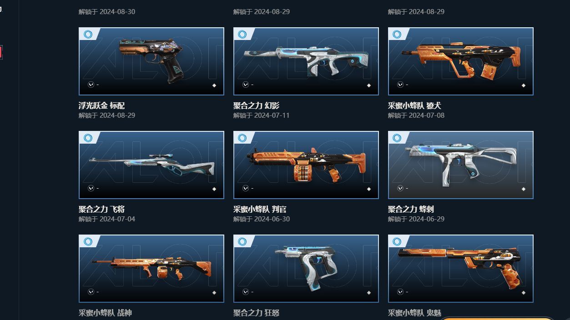The width and height of the screenshot is (570, 320).
Task: Open the 聚合之力 蜂刺 SMG skin image
Action: [x=461, y=165]
